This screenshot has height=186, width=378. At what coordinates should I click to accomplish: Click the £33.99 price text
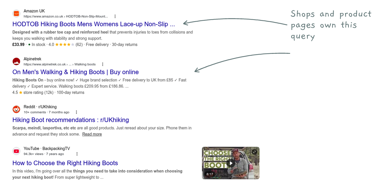[18, 45]
